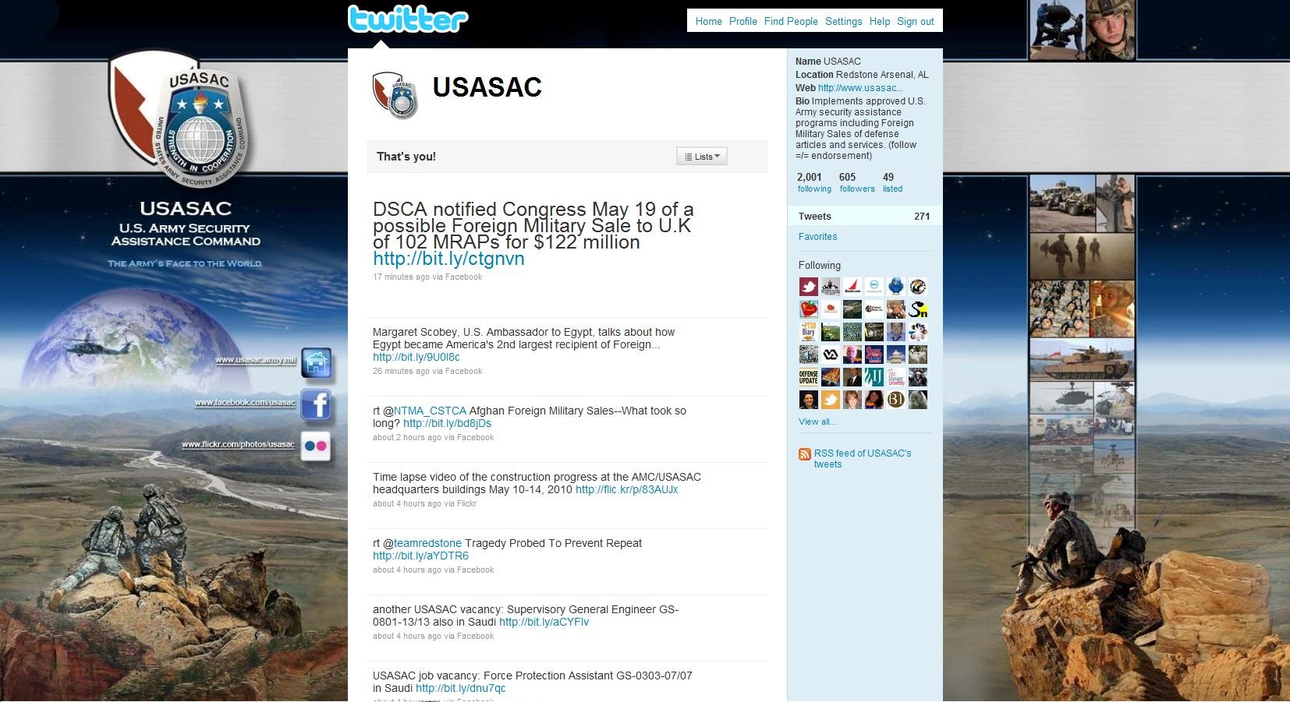
Task: Open the bit.ly/aYDTR6 link
Action: (420, 556)
